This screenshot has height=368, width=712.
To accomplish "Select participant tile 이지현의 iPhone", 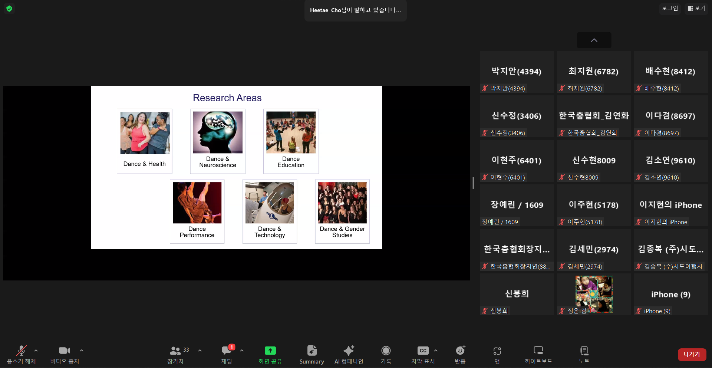I will (x=671, y=205).
